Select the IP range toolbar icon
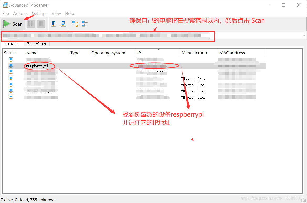The height and width of the screenshot is (203, 307). point(54,24)
